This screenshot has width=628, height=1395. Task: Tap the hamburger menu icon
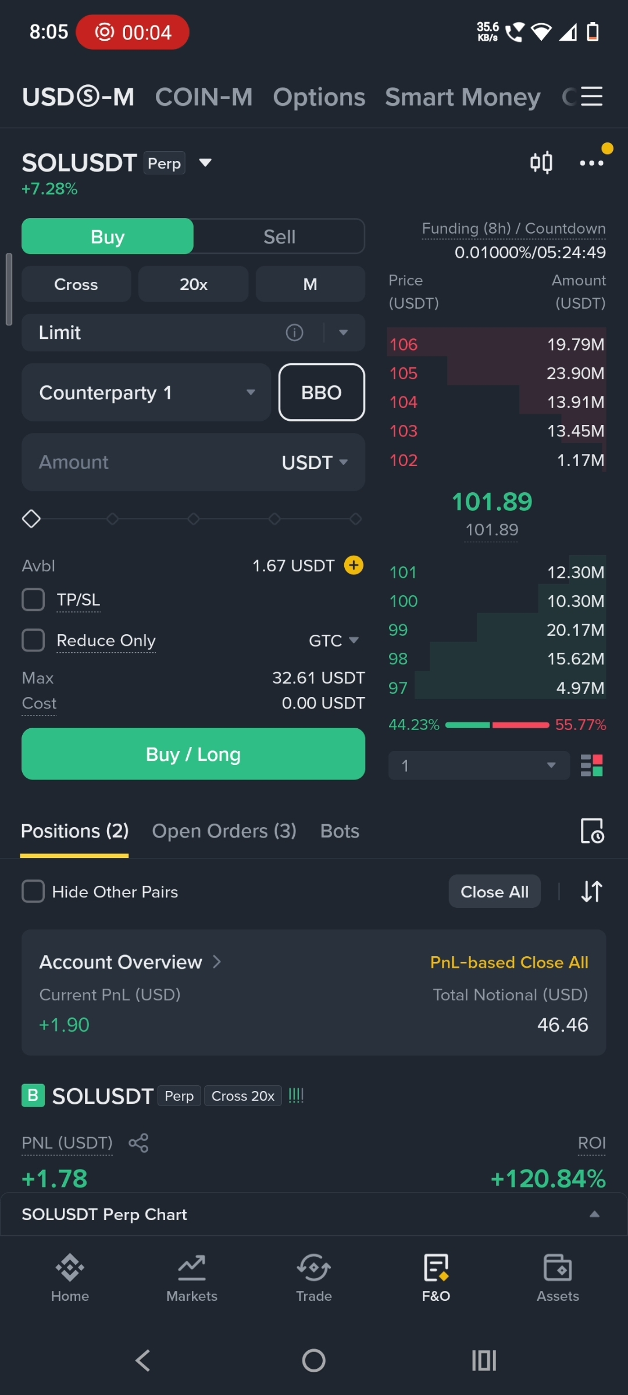pyautogui.click(x=591, y=96)
